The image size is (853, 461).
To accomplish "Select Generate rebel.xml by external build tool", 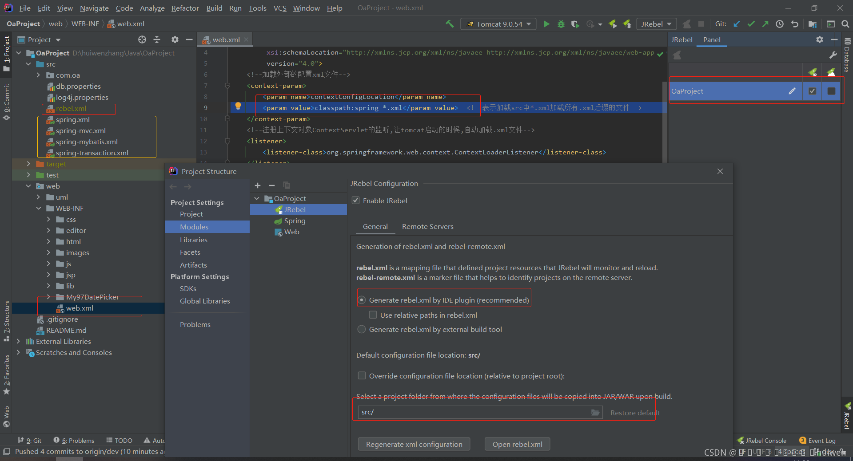I will tap(362, 329).
